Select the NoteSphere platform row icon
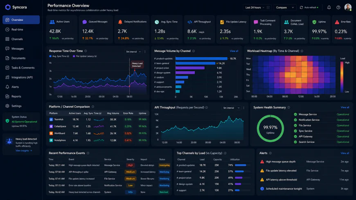Image resolution: width=356 pixels, height=200 pixels. click(x=51, y=140)
